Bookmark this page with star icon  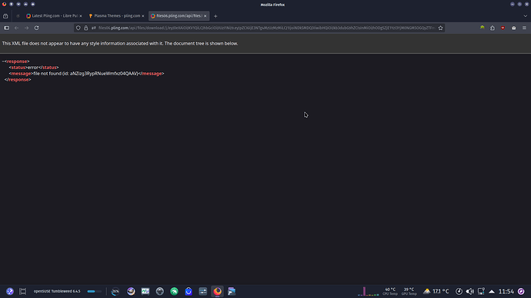pos(441,28)
